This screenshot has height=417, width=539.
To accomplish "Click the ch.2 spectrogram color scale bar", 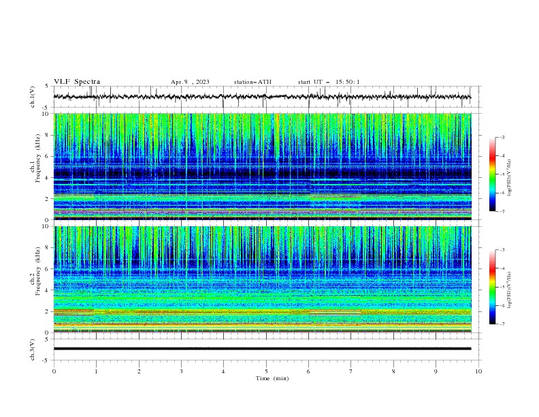I will (492, 287).
